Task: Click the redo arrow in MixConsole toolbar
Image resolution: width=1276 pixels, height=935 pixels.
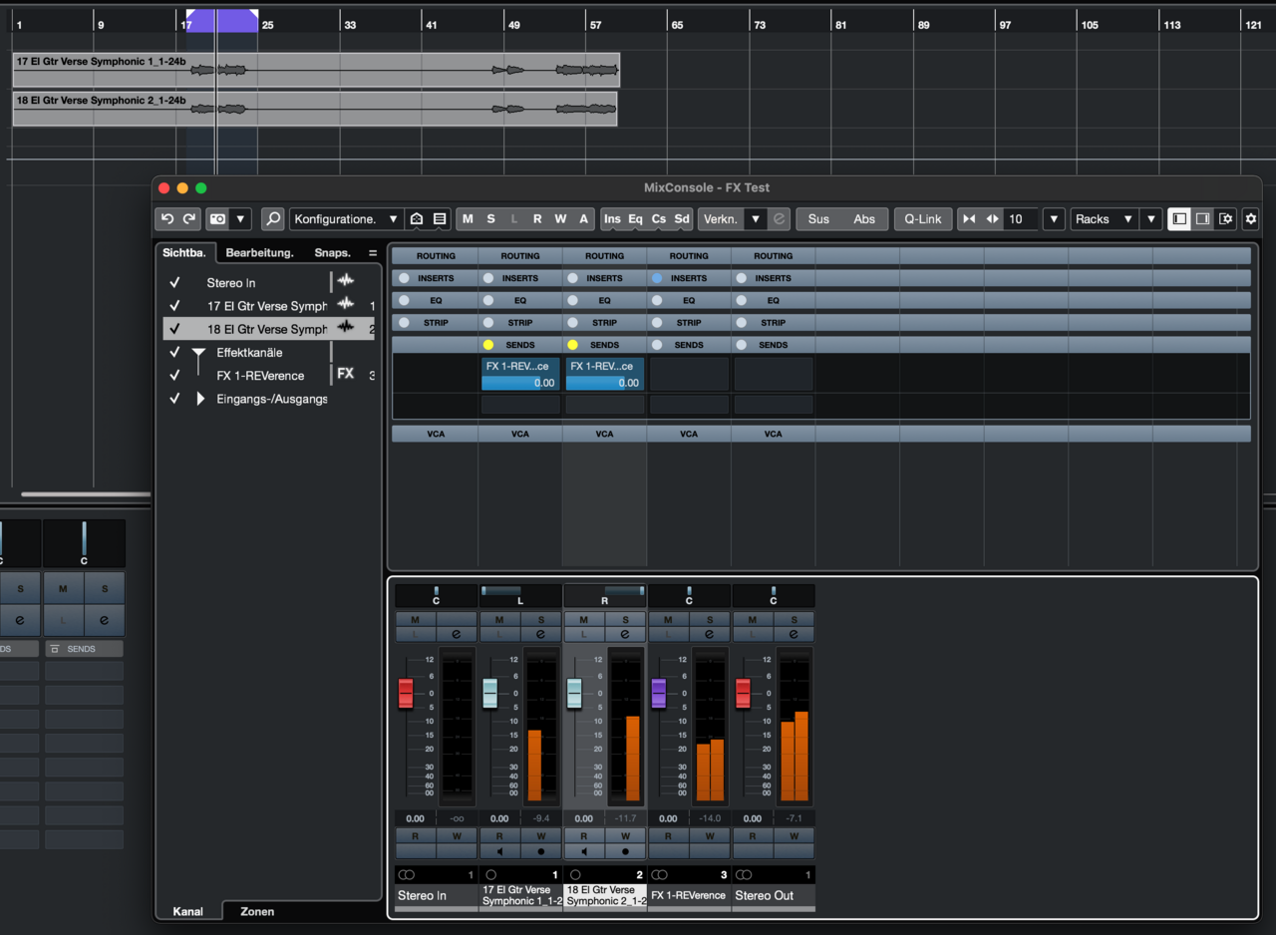Action: (190, 219)
